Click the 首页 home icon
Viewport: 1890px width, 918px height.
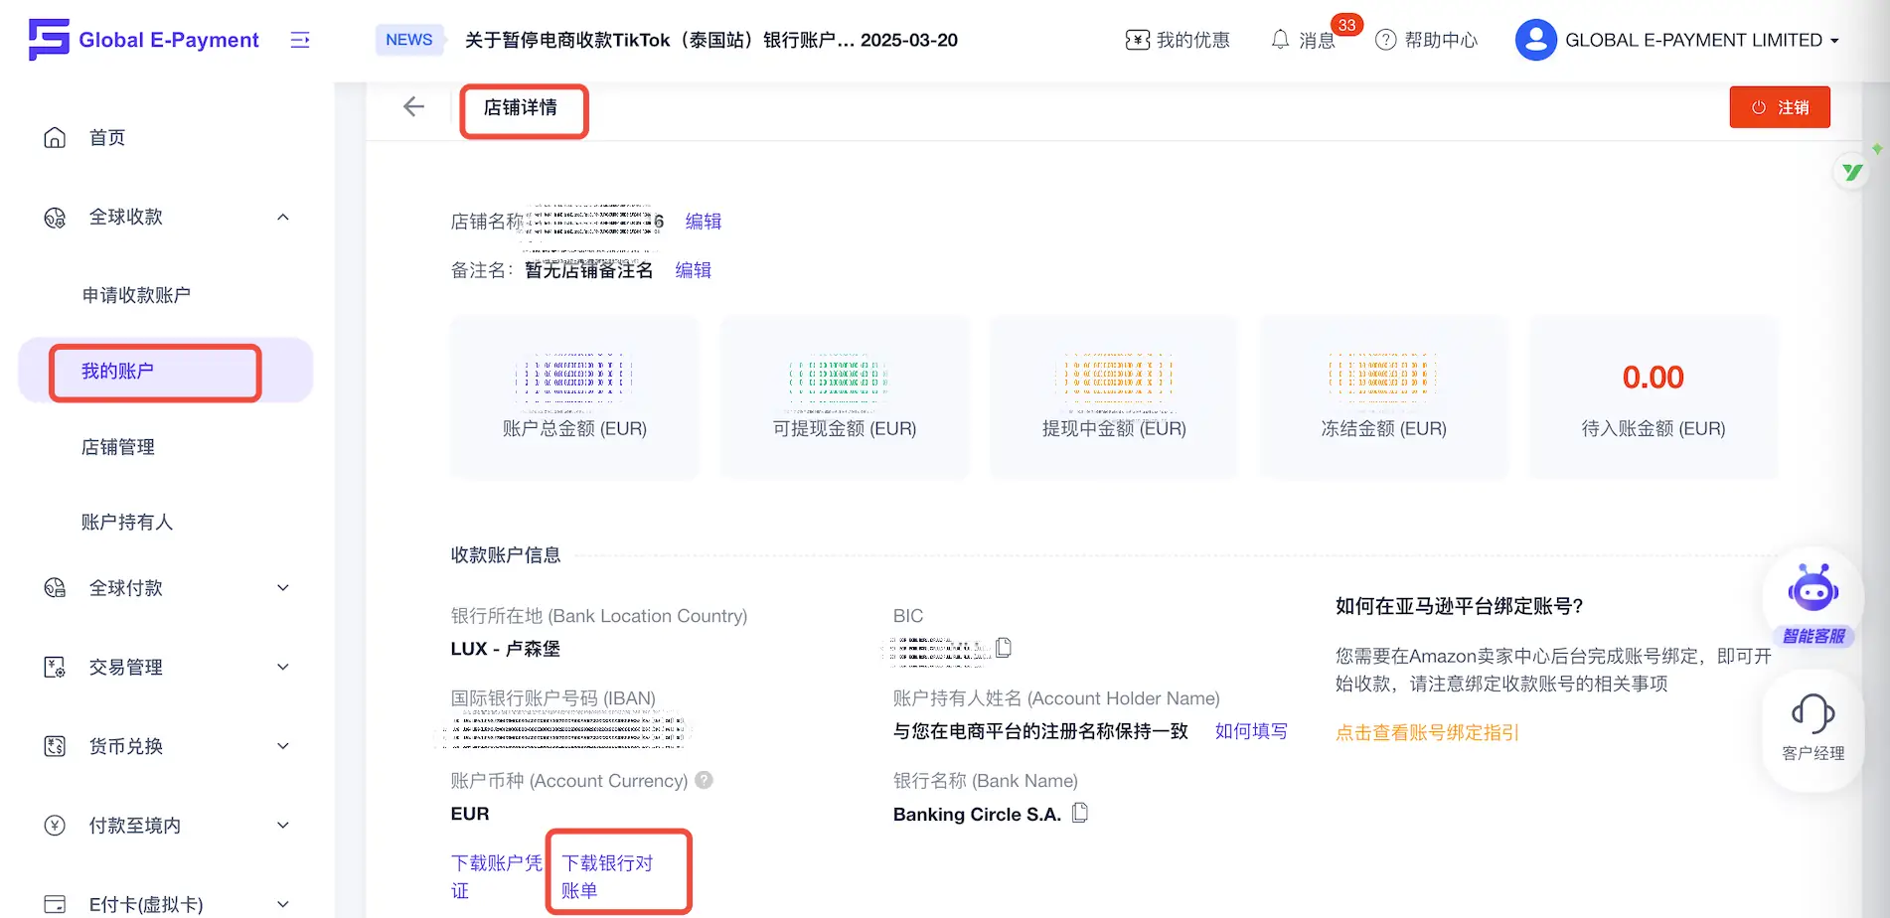[x=55, y=138]
